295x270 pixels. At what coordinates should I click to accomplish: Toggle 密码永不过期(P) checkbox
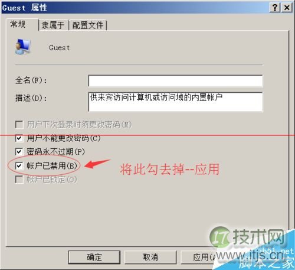point(19,152)
